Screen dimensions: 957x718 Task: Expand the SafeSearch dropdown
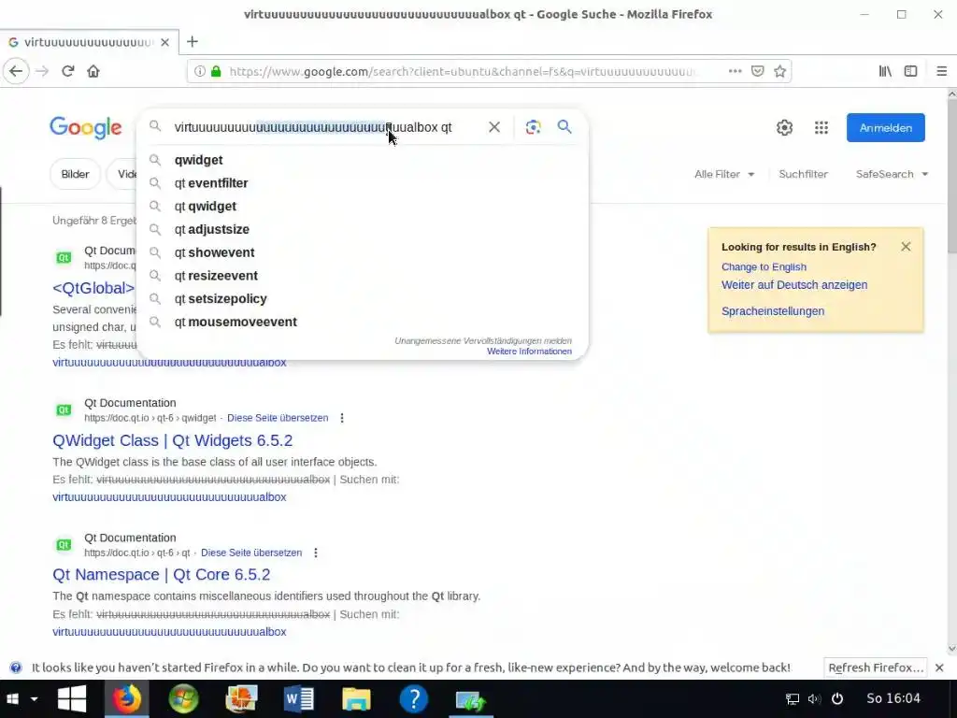892,174
